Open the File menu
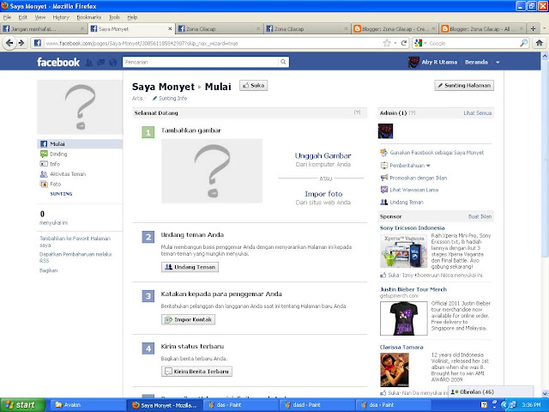Image resolution: width=549 pixels, height=412 pixels. (7, 17)
